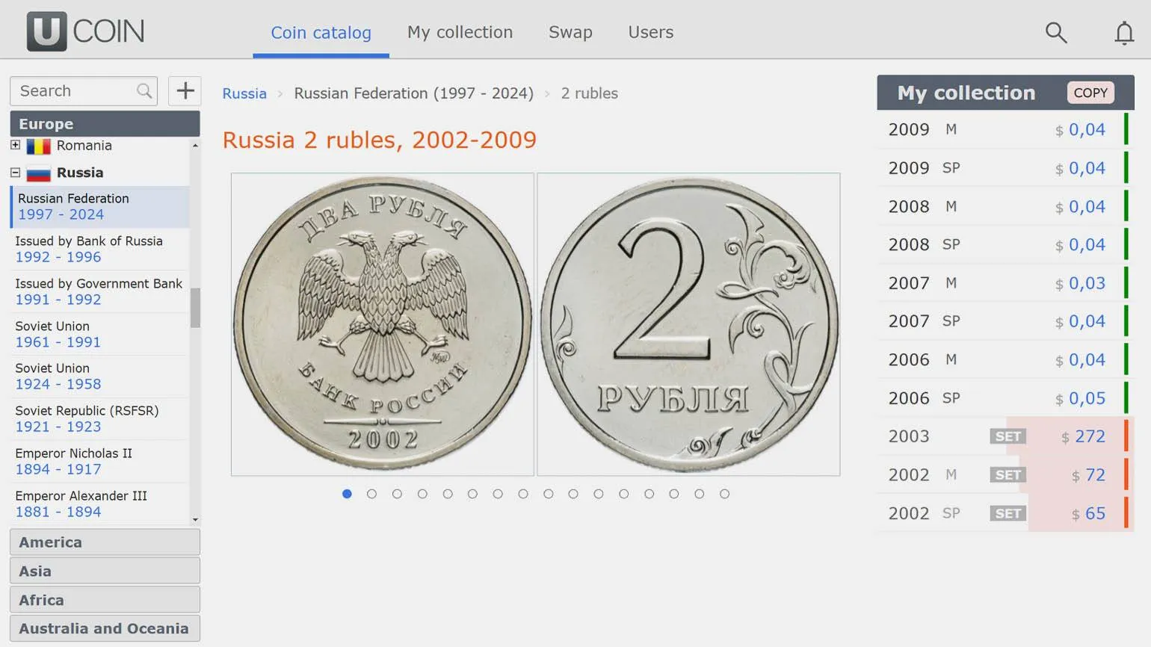Follow the Russia breadcrumb link
Image resolution: width=1151 pixels, height=647 pixels.
[x=244, y=93]
